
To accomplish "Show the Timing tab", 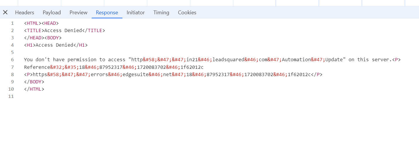I will point(161,13).
